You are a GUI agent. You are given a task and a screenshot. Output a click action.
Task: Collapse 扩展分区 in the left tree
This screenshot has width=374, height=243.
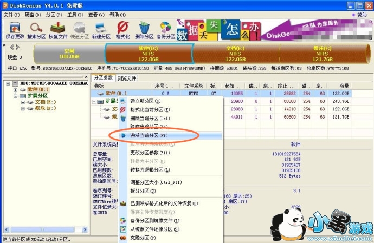(15, 96)
